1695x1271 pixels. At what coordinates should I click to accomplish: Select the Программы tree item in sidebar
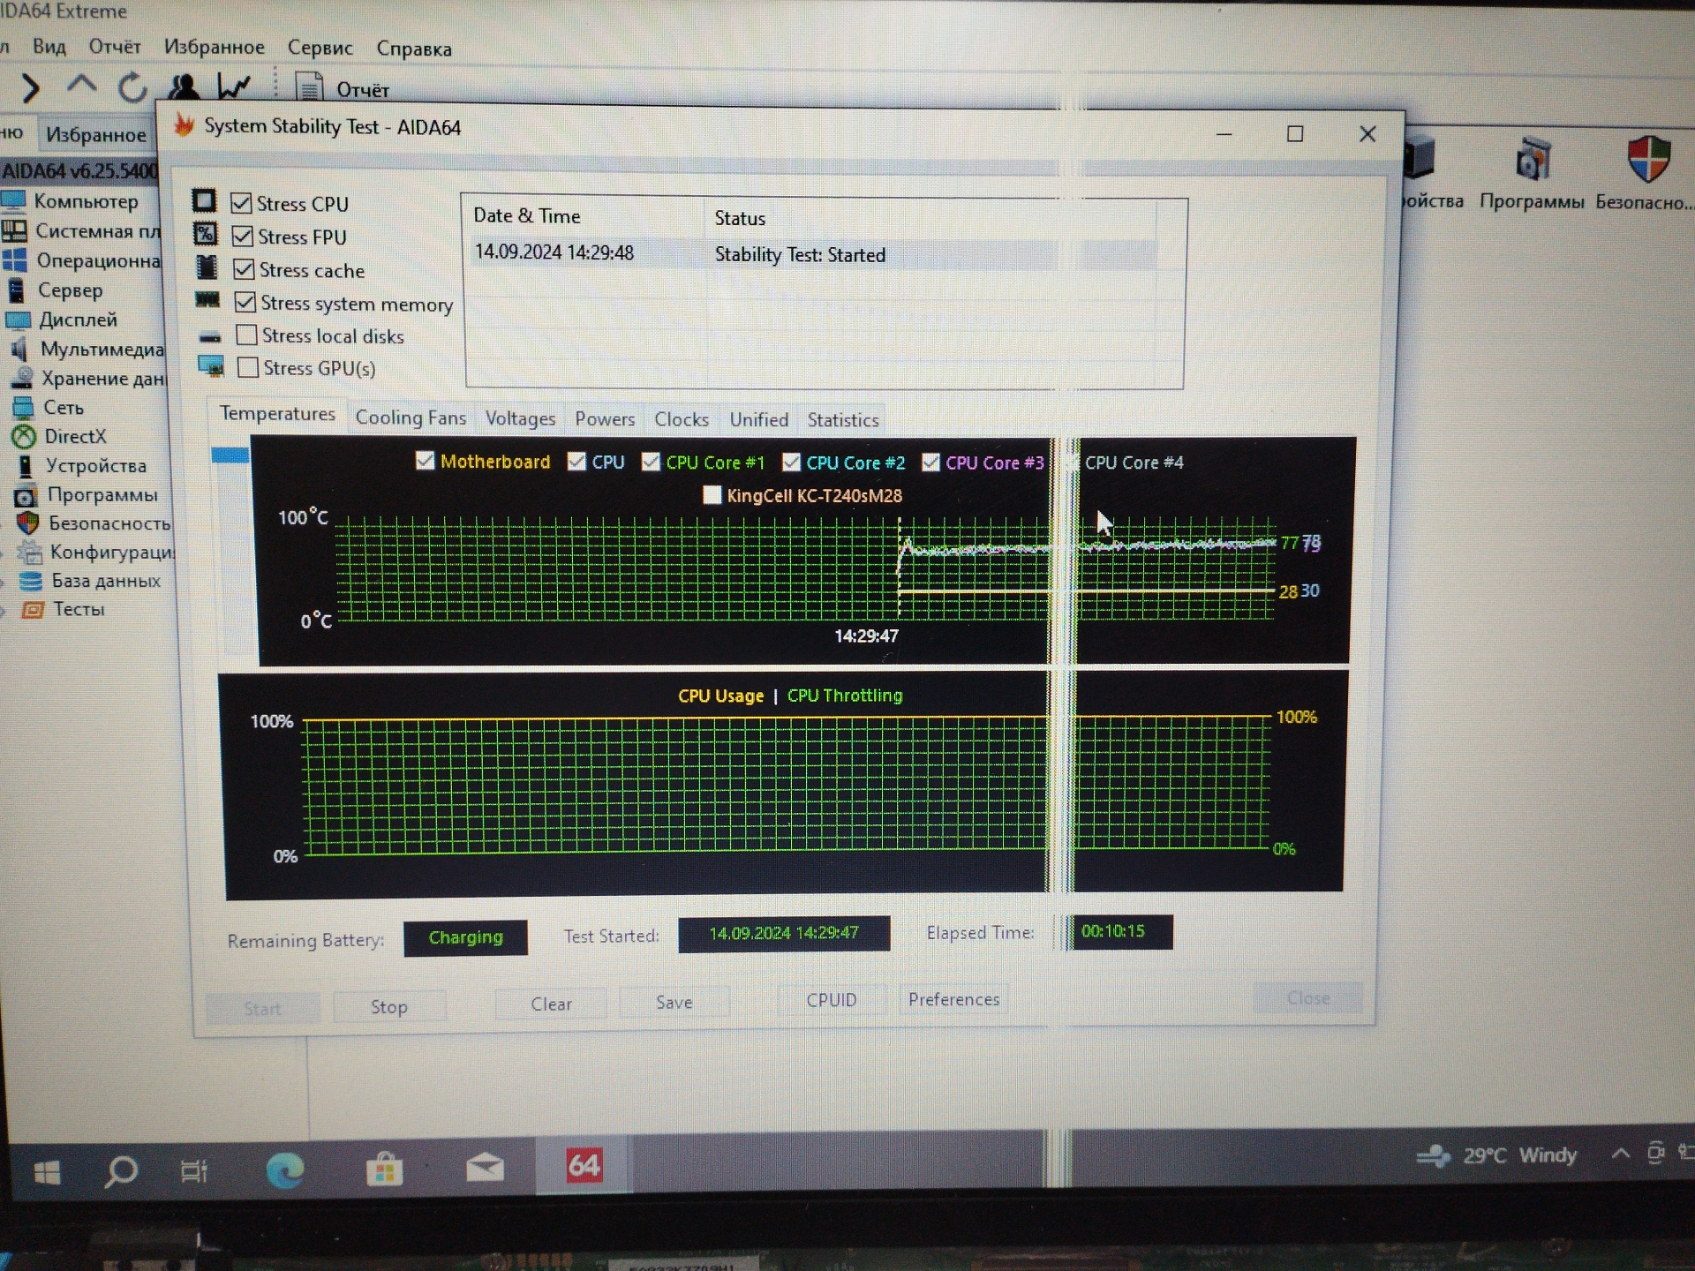(x=87, y=494)
